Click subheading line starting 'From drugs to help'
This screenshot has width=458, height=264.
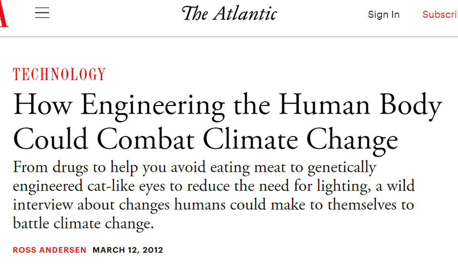[x=195, y=168]
